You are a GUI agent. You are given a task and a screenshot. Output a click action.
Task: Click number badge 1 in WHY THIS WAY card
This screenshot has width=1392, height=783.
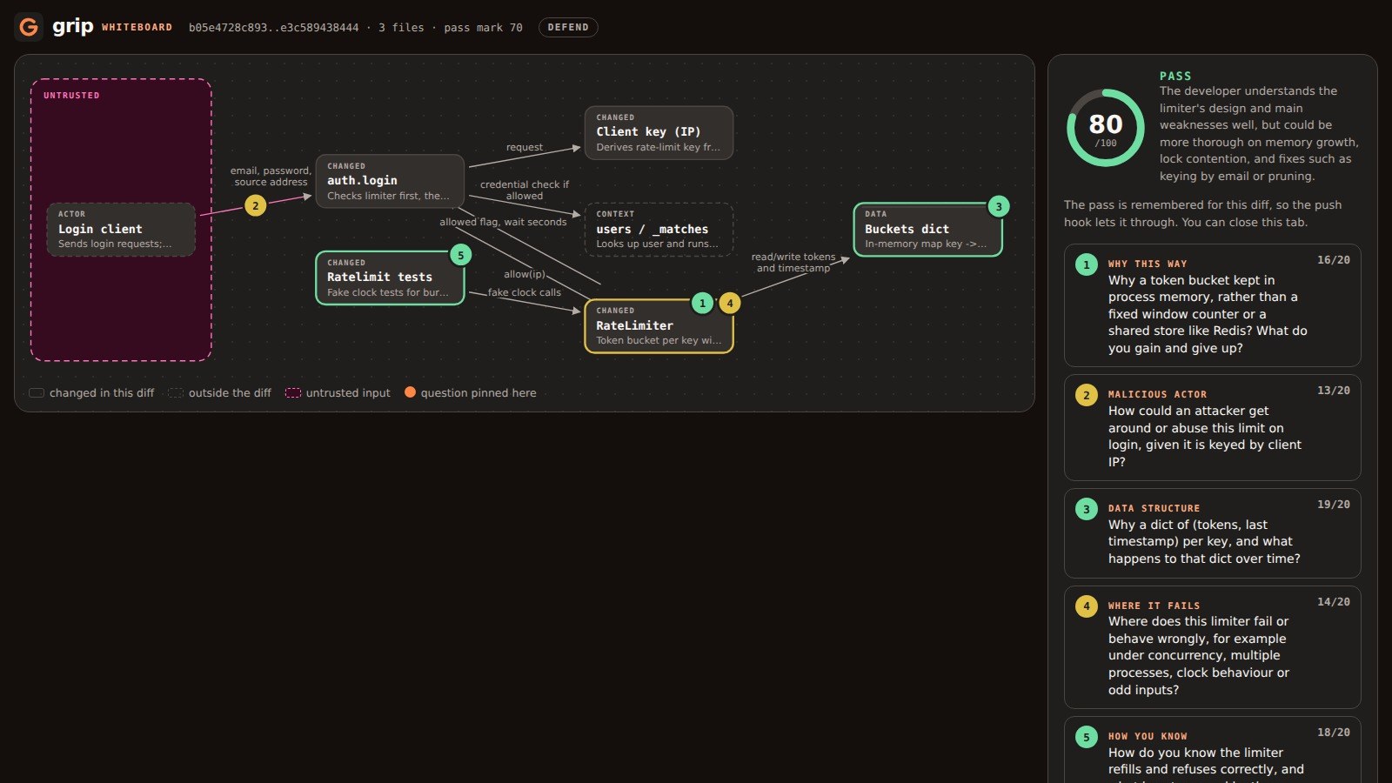pos(1086,264)
